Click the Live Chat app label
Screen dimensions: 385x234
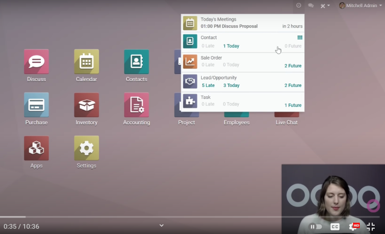pos(286,122)
